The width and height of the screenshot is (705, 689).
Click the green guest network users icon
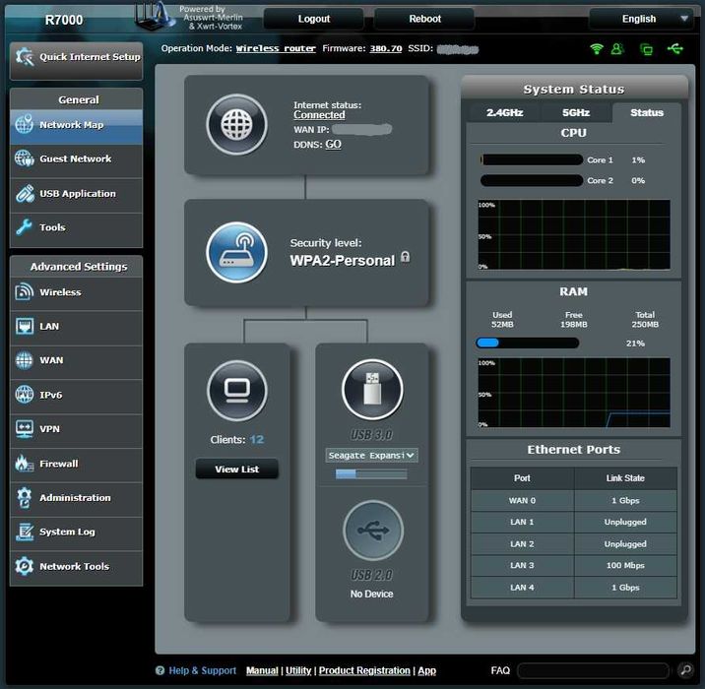pos(617,48)
